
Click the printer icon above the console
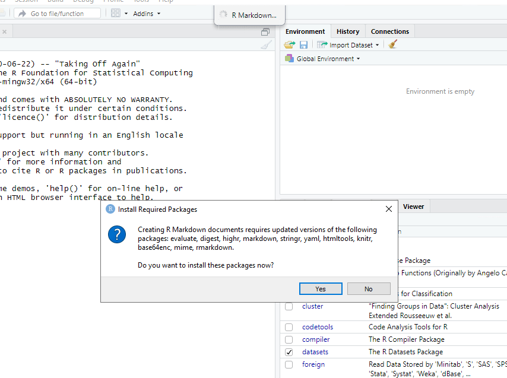click(265, 31)
